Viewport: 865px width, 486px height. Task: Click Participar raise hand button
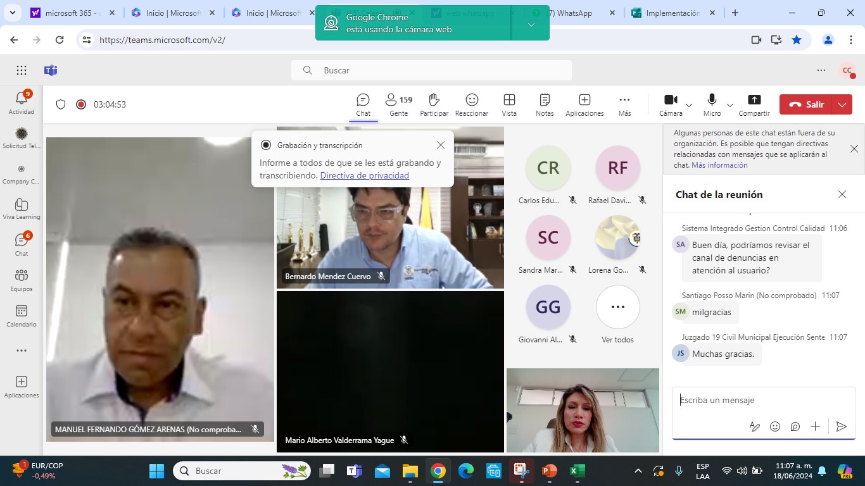point(434,105)
